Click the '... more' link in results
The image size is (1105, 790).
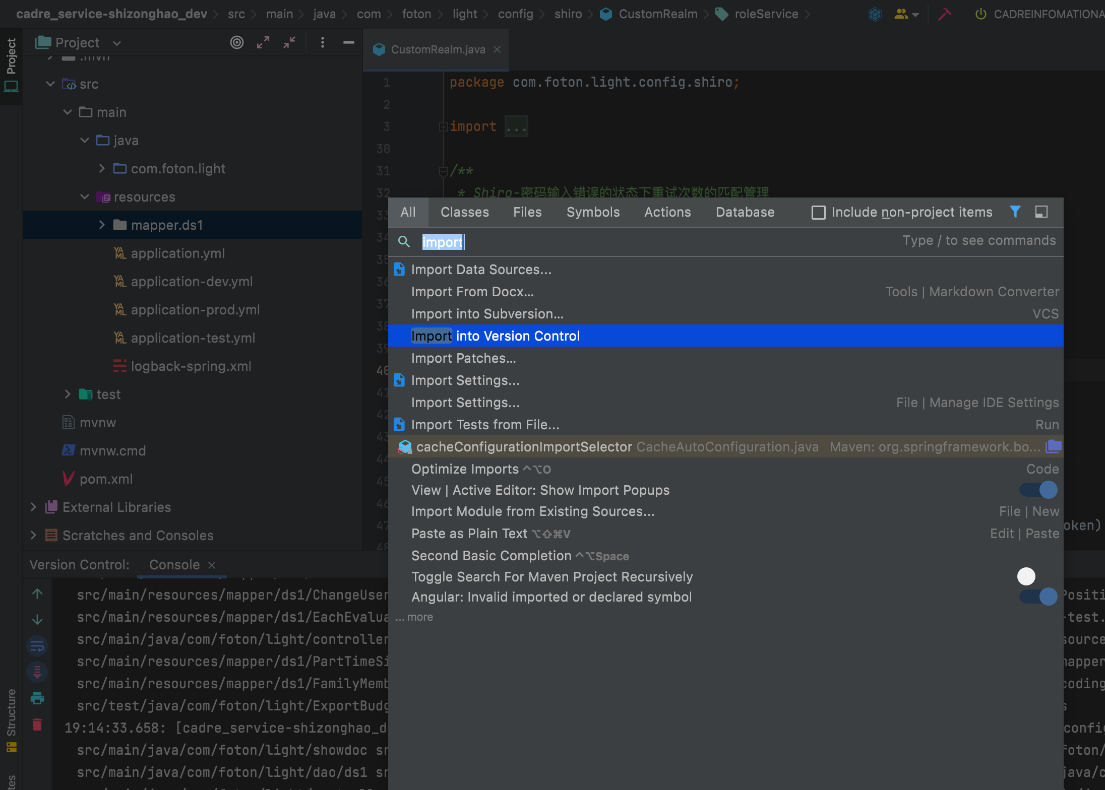pos(415,617)
